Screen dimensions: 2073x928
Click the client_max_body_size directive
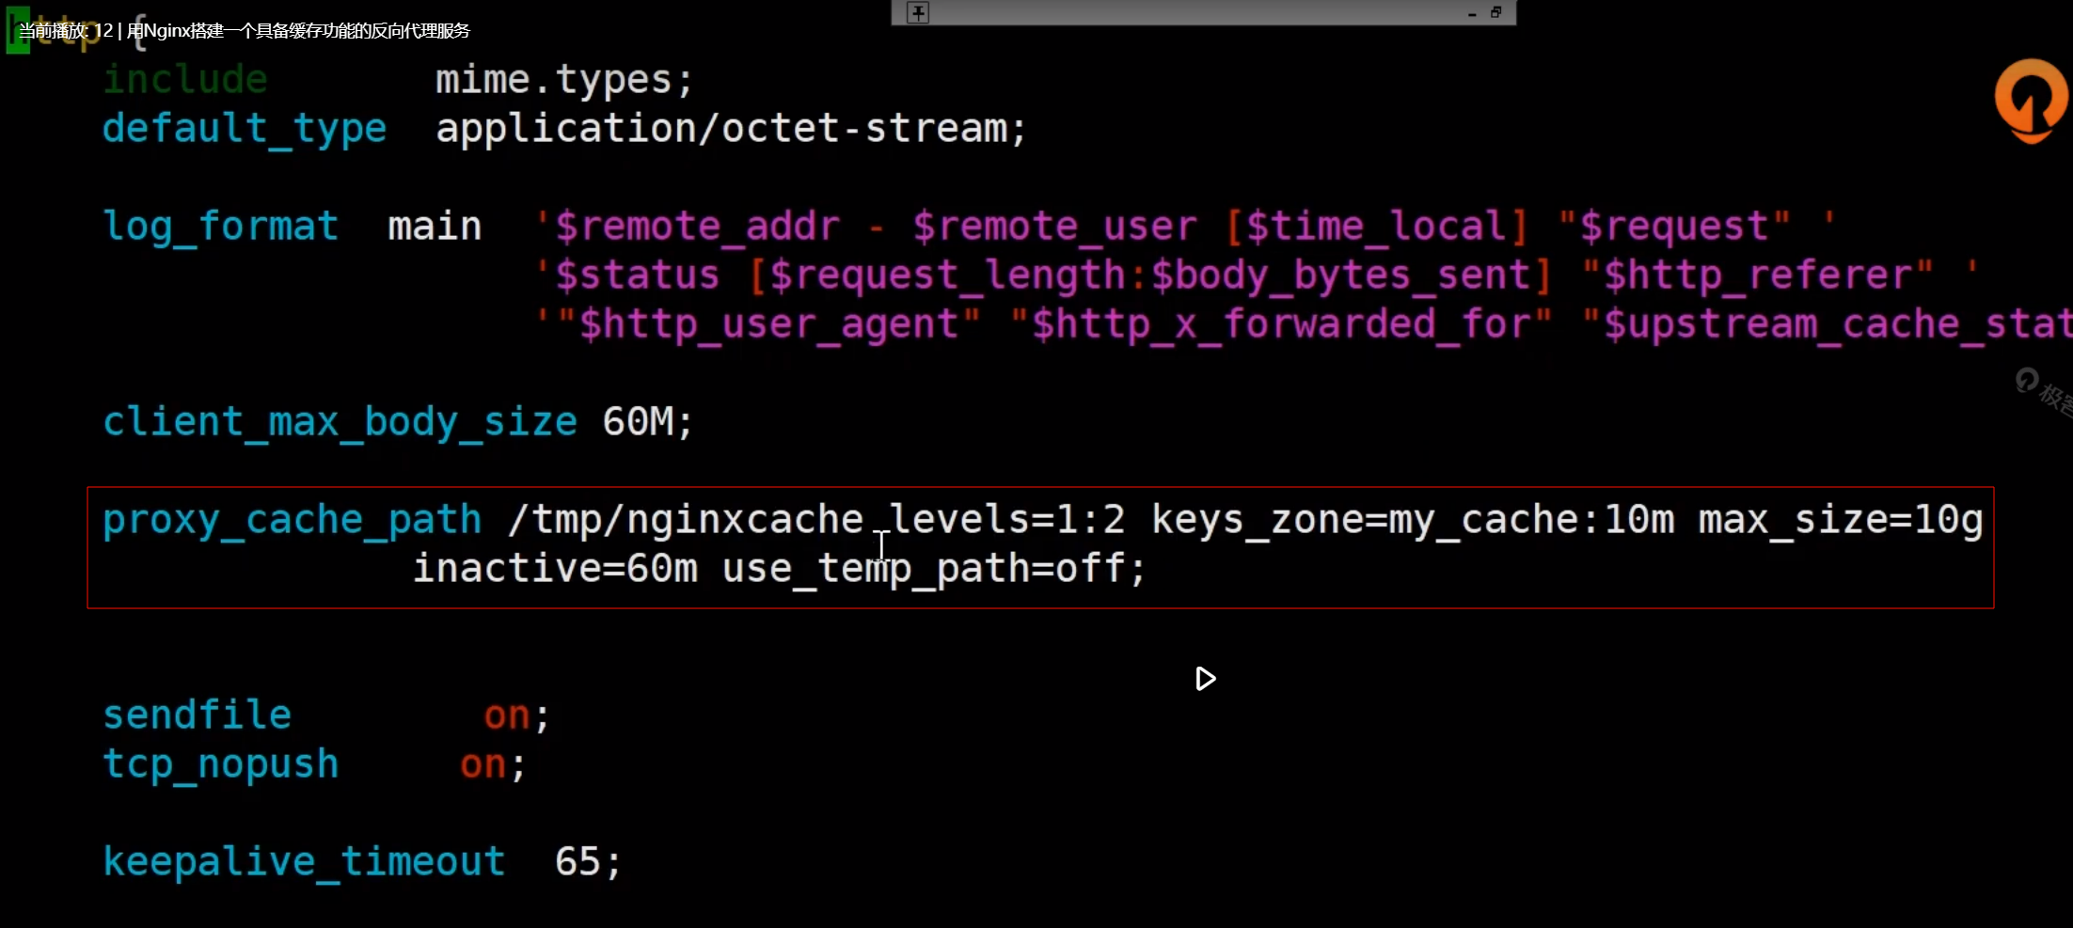tap(340, 422)
